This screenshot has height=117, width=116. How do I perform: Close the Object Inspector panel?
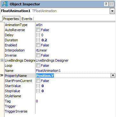pyautogui.click(x=112, y=4)
